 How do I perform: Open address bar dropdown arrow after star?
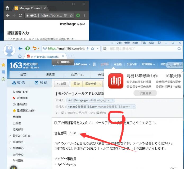[x=98, y=48]
